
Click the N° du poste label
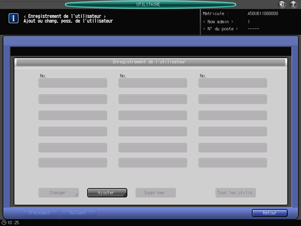(x=220, y=29)
